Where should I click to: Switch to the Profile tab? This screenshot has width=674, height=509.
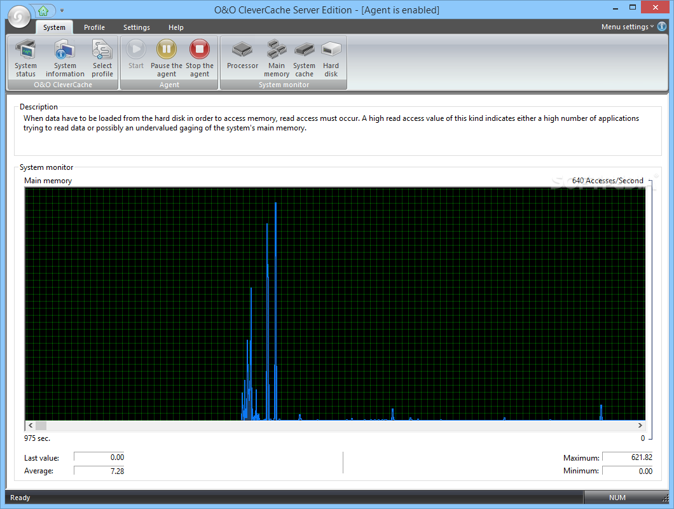[94, 27]
